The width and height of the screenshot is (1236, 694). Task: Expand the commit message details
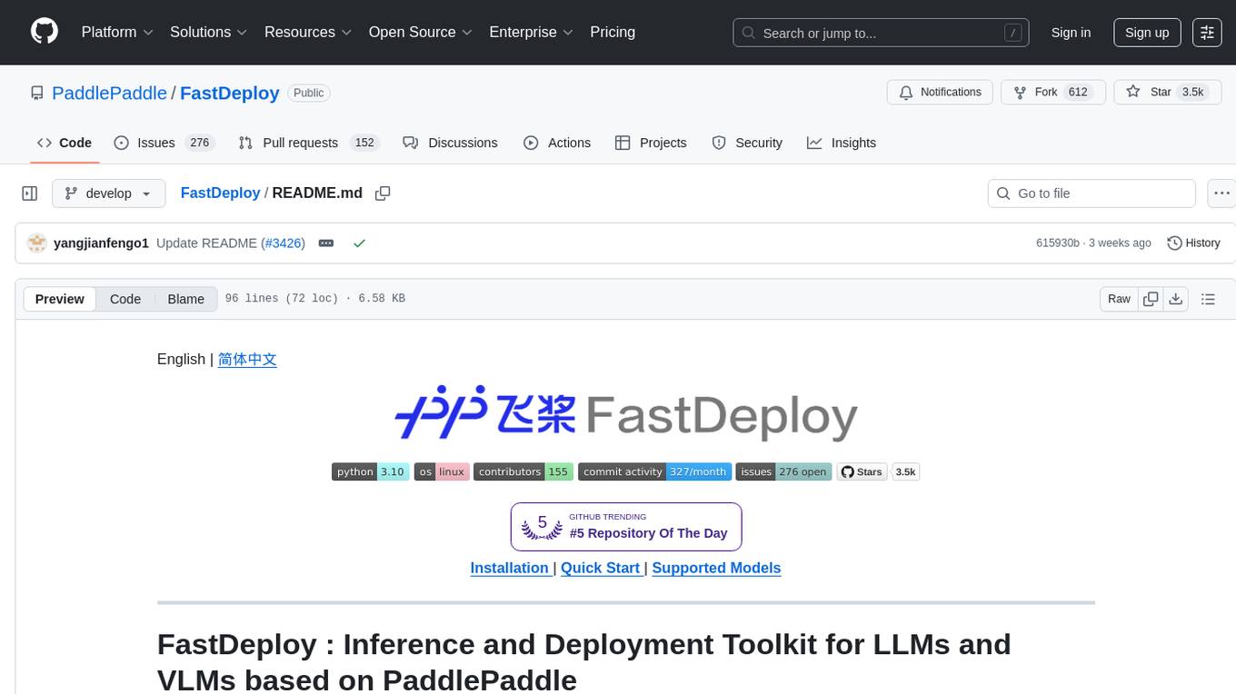point(326,243)
